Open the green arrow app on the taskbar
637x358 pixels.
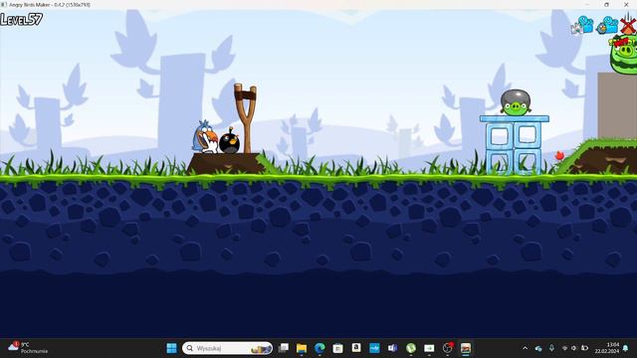(429, 348)
